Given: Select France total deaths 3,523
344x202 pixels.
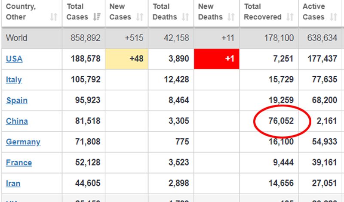Looking at the screenshot, I should tap(178, 162).
